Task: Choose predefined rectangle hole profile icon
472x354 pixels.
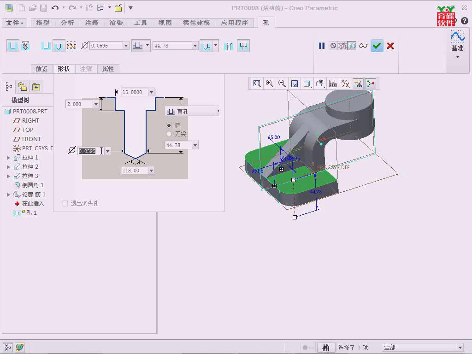Action: tap(46, 46)
